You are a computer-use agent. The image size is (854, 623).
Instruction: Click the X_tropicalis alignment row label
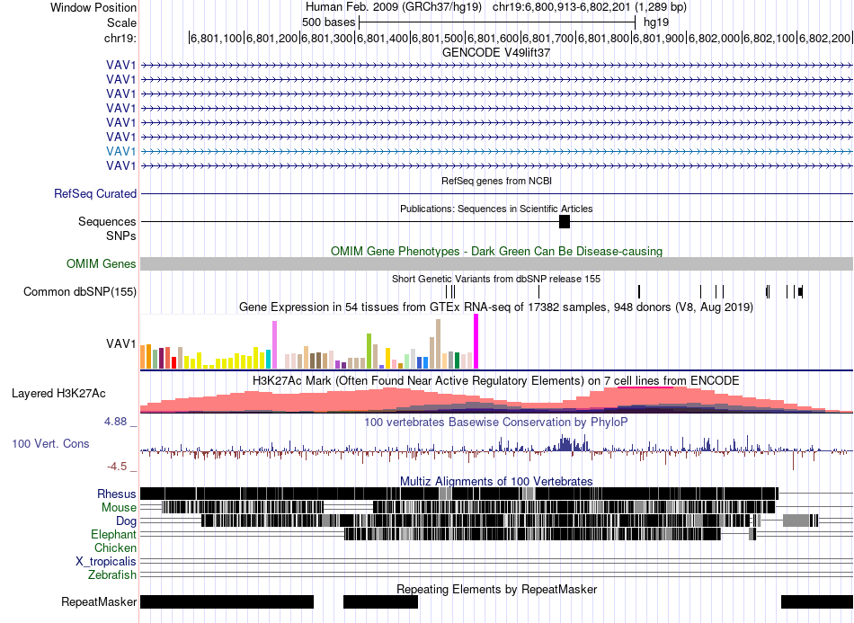[x=106, y=562]
